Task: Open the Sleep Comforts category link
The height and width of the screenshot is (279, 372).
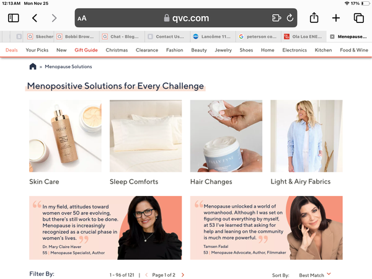Action: point(134,182)
